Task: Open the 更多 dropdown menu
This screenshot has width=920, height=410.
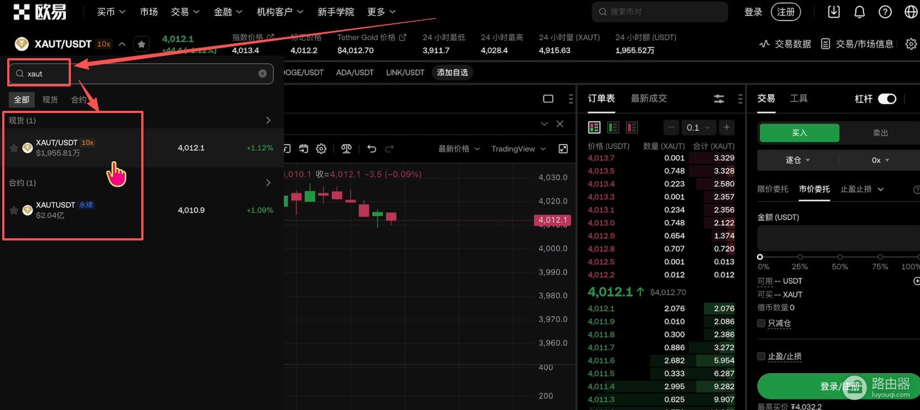Action: point(382,12)
